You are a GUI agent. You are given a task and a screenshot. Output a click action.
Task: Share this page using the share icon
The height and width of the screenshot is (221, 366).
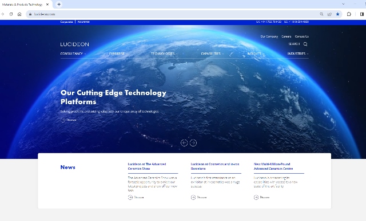[329, 14]
